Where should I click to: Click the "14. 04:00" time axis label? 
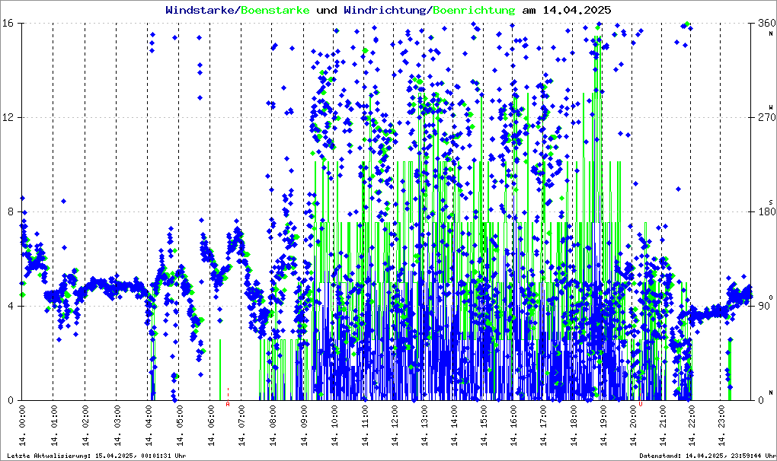[149, 426]
